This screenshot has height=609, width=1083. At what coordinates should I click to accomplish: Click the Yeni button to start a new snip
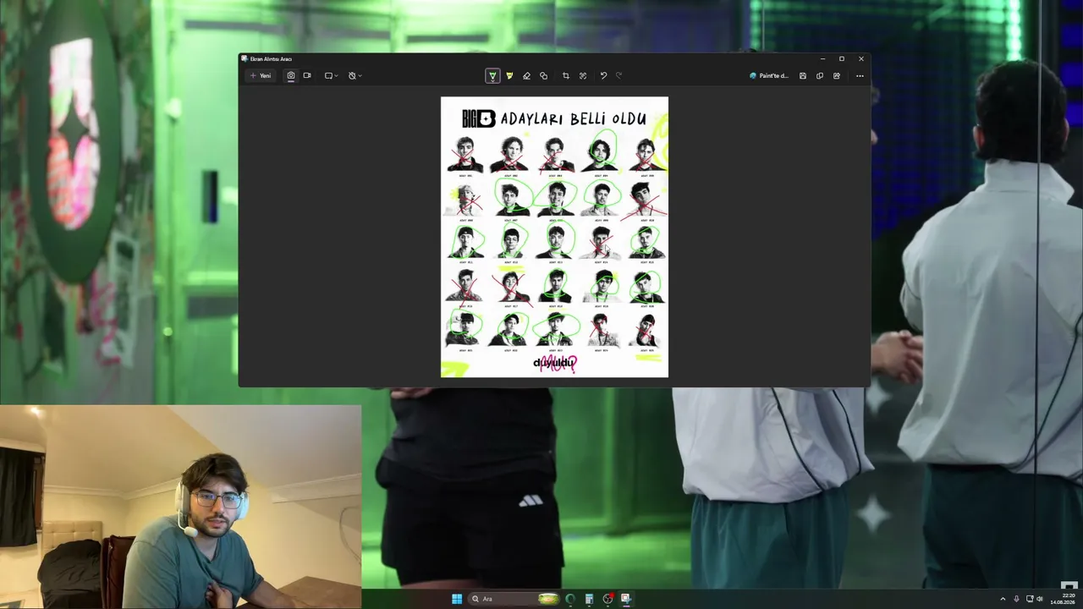[261, 76]
